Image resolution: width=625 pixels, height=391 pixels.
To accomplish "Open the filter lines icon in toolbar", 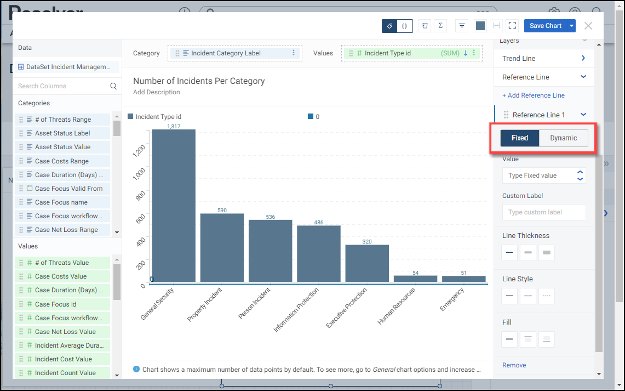I will coord(462,26).
